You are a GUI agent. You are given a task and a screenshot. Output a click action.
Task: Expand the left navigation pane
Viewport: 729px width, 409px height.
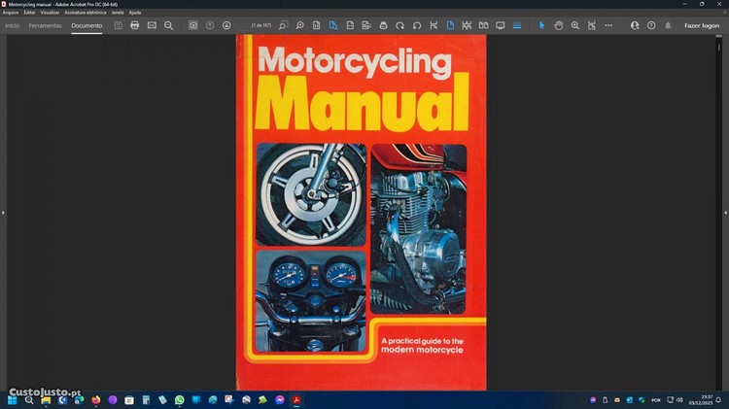[x=3, y=212]
